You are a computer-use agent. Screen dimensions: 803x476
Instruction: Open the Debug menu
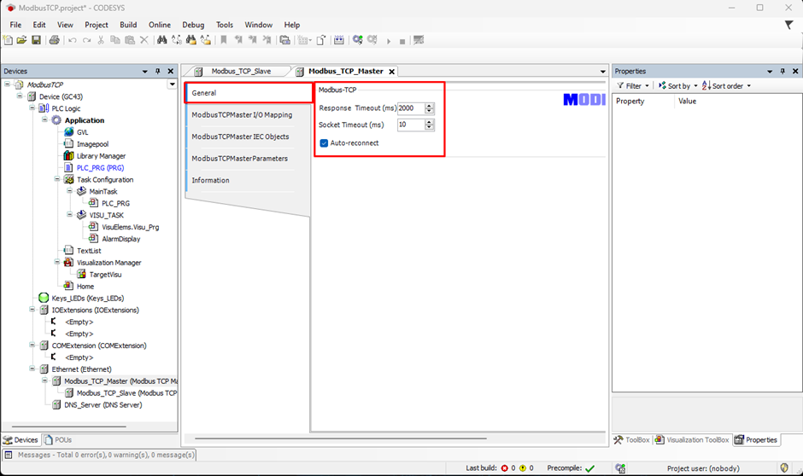point(193,25)
